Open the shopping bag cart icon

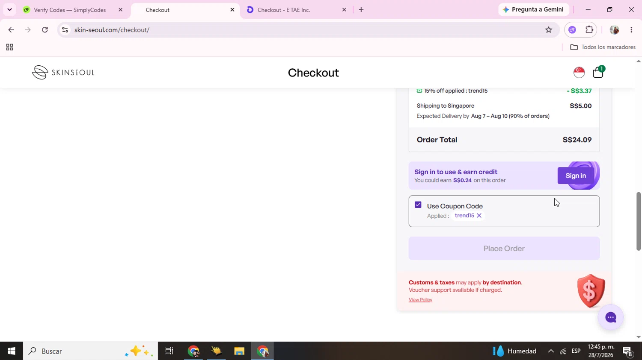click(x=598, y=72)
